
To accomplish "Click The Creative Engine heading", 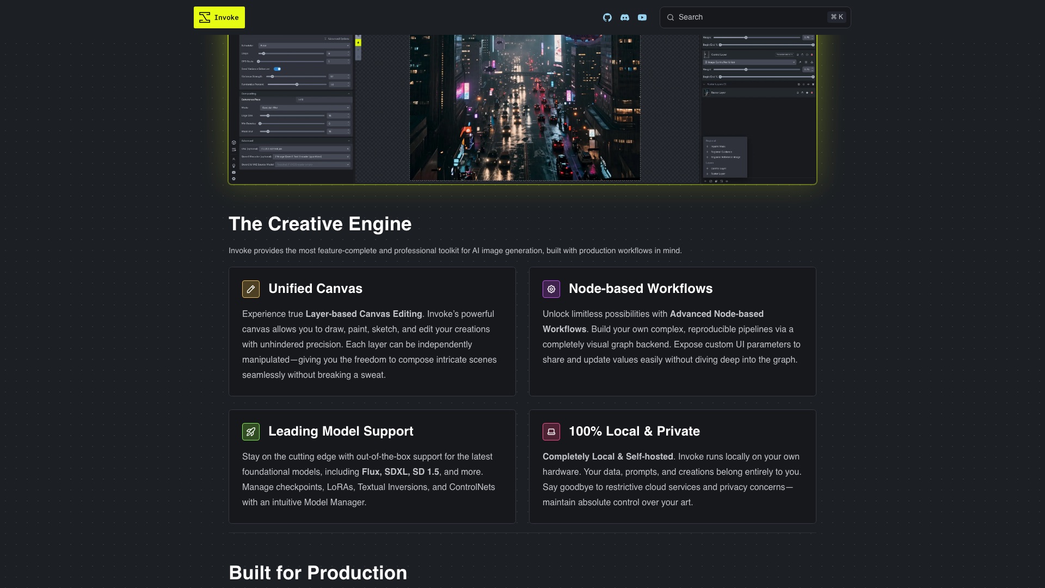I will click(320, 224).
